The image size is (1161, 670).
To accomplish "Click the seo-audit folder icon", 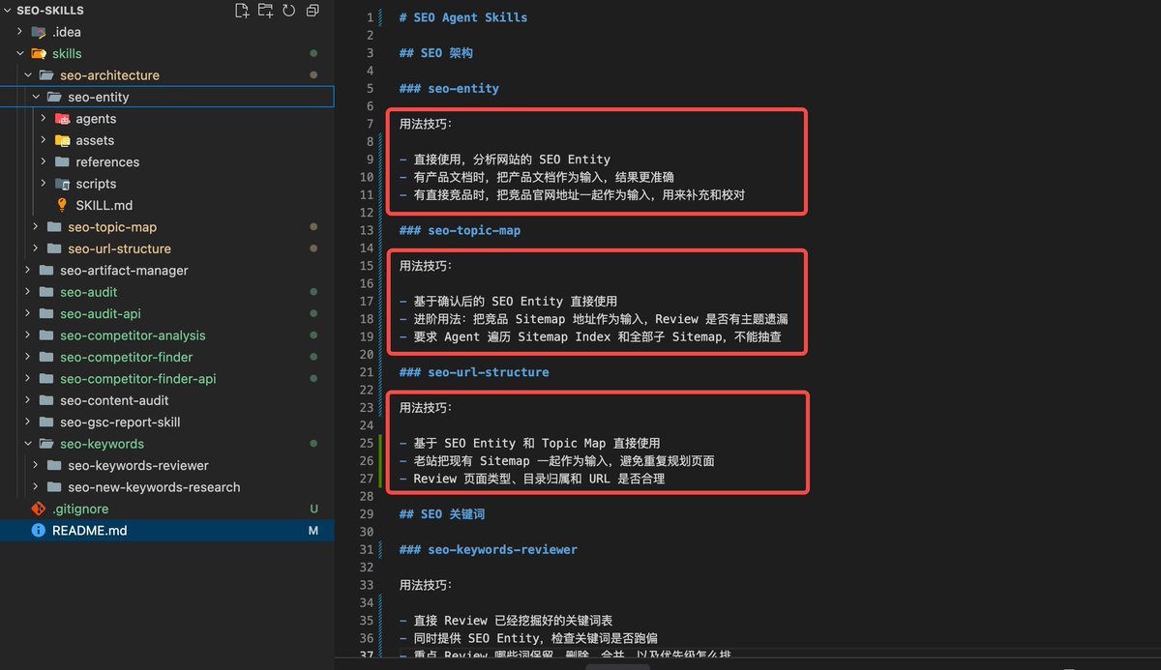I will 46,292.
